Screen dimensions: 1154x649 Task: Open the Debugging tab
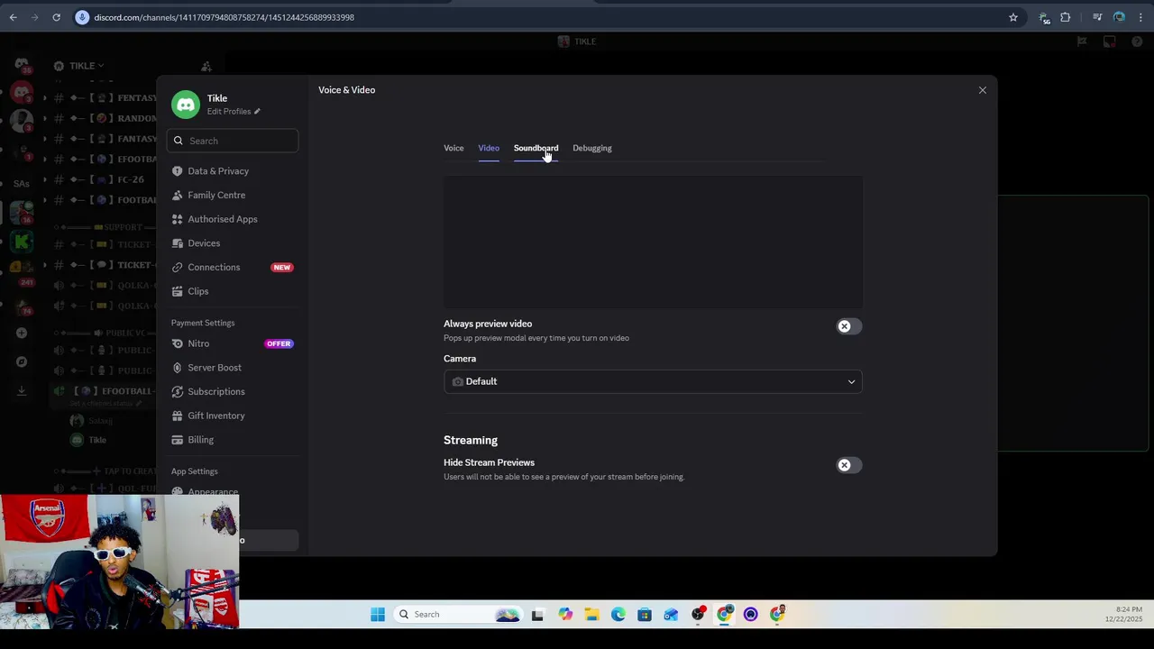tap(592, 148)
